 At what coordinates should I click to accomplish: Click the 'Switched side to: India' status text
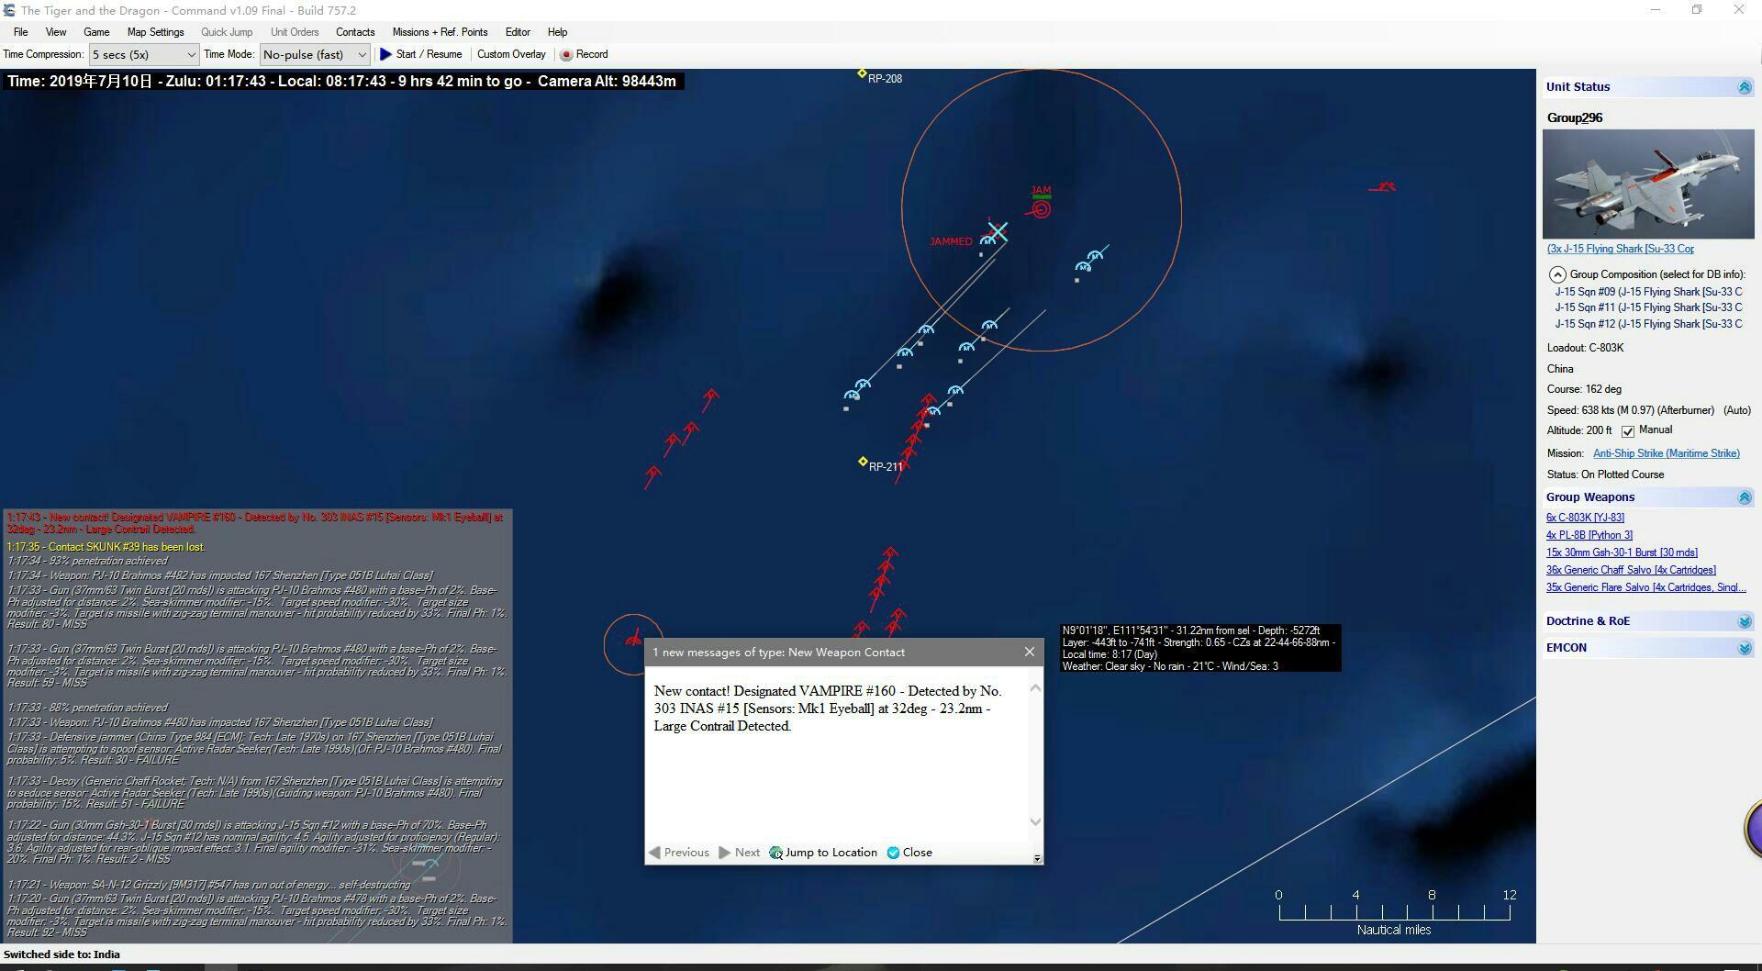pyautogui.click(x=61, y=954)
